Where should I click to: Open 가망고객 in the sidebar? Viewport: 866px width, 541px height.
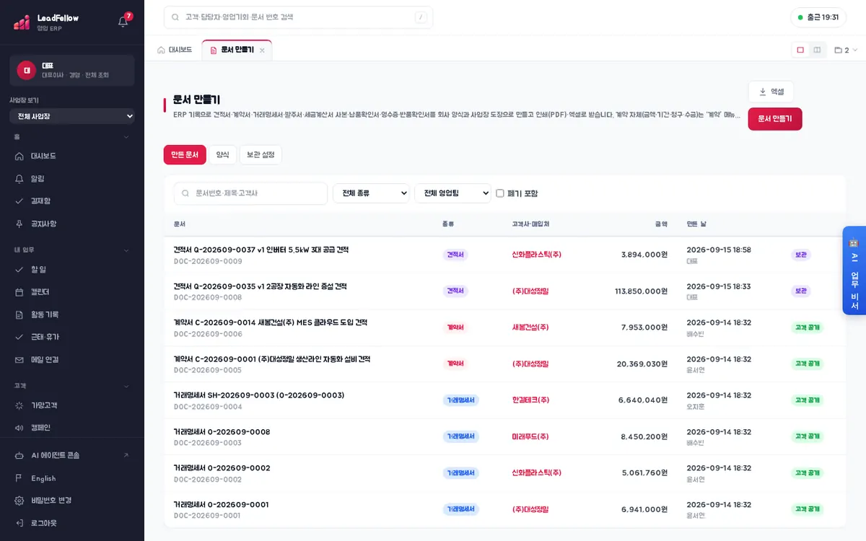72,405
